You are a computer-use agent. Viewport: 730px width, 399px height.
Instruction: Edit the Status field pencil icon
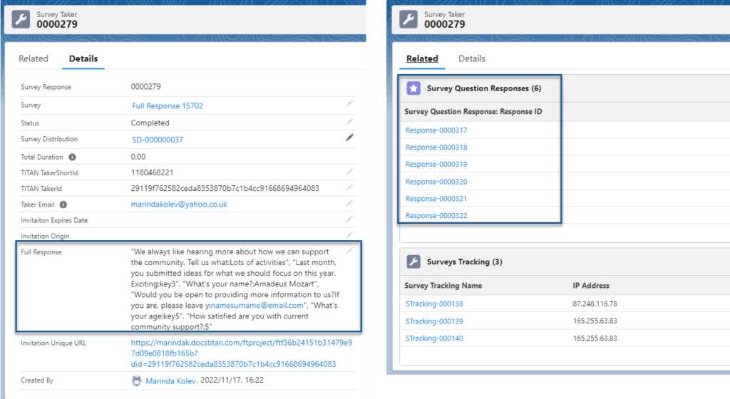click(x=349, y=122)
